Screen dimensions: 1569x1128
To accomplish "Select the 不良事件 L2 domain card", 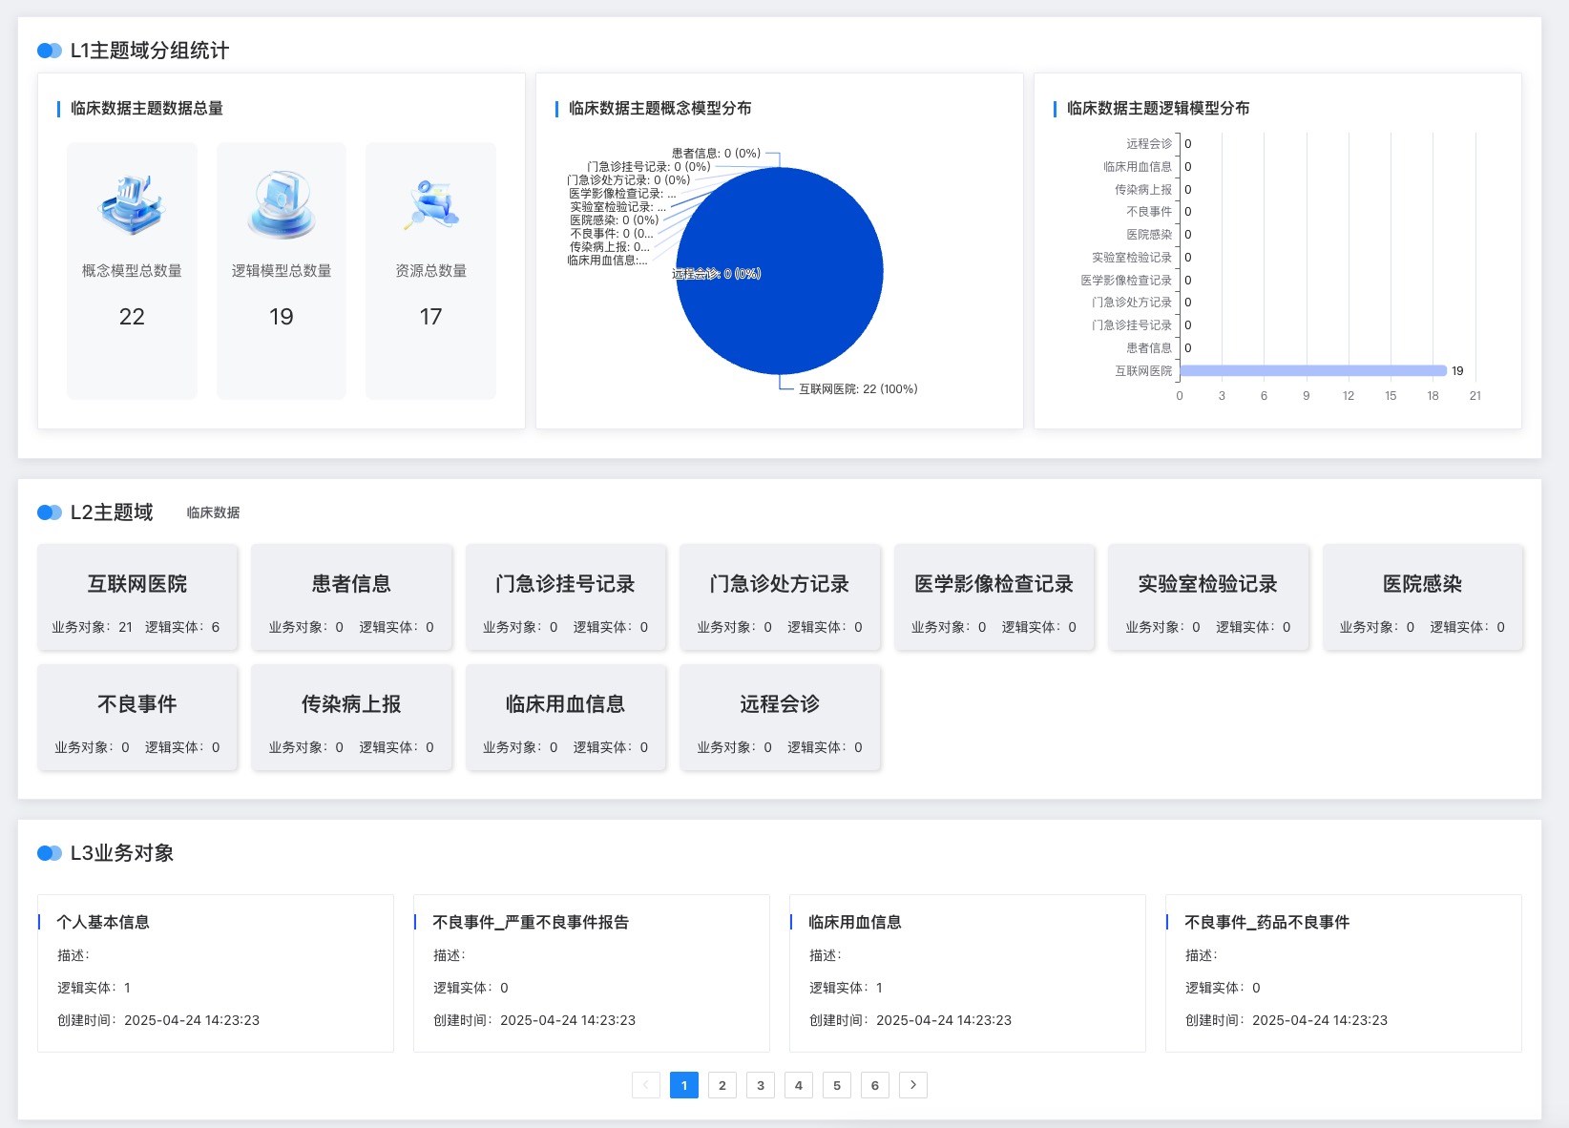I will coord(137,718).
